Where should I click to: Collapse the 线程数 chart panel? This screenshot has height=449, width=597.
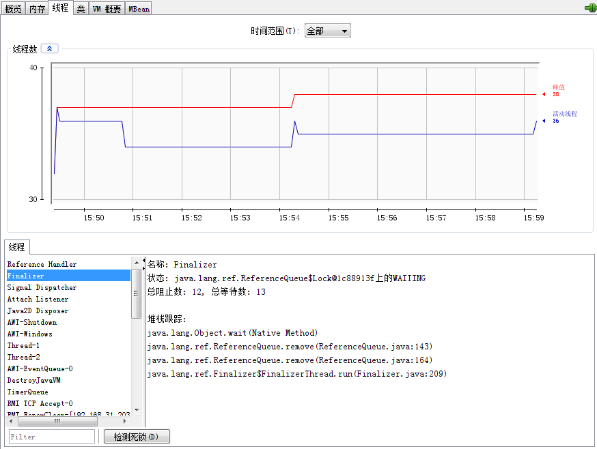pyautogui.click(x=48, y=48)
